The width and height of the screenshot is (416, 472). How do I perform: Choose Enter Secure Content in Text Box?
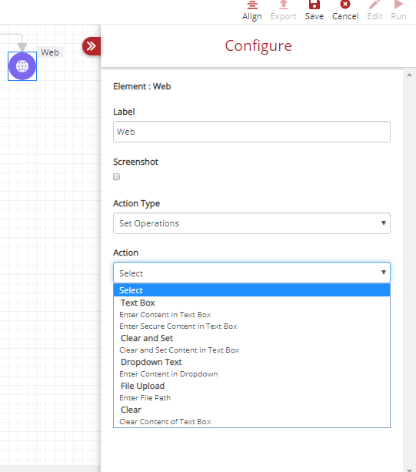pyautogui.click(x=178, y=326)
